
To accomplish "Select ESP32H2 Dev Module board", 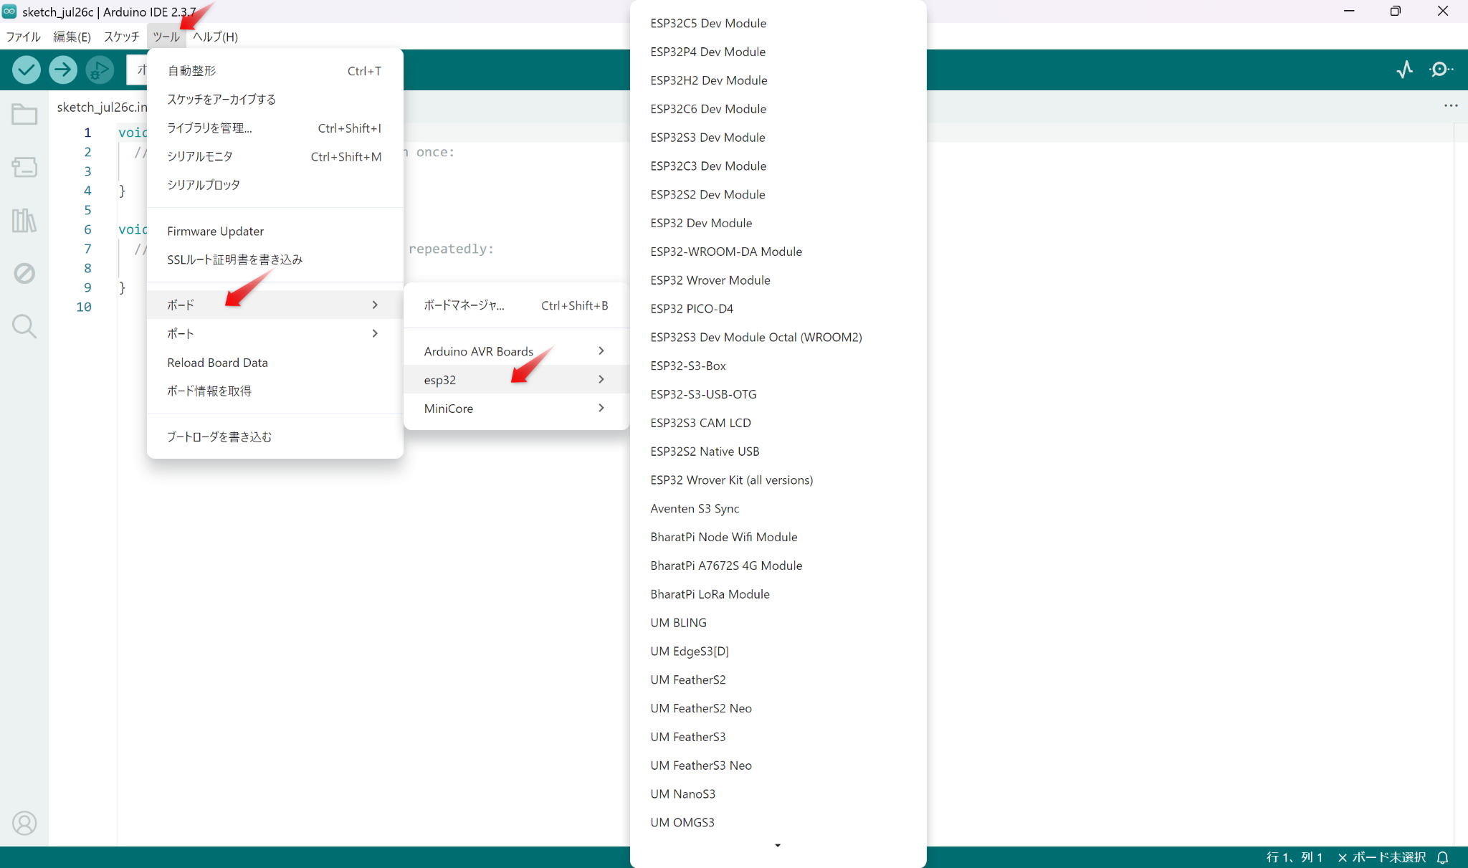I will [x=778, y=80].
